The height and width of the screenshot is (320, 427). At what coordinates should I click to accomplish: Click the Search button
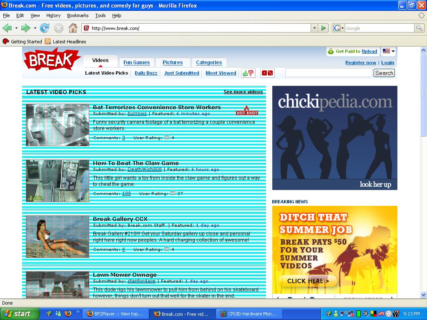tap(384, 73)
